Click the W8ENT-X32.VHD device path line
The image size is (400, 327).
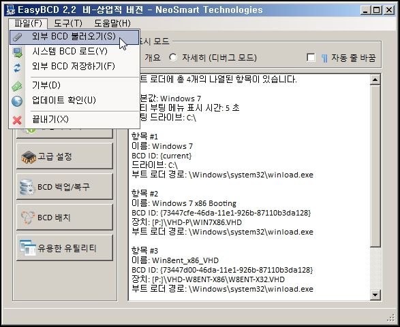[x=208, y=279]
